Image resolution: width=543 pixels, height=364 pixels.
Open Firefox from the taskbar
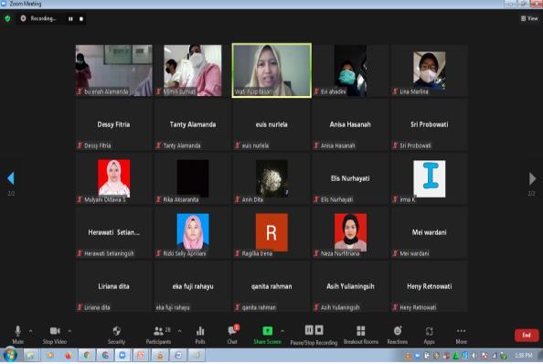[x=69, y=356]
